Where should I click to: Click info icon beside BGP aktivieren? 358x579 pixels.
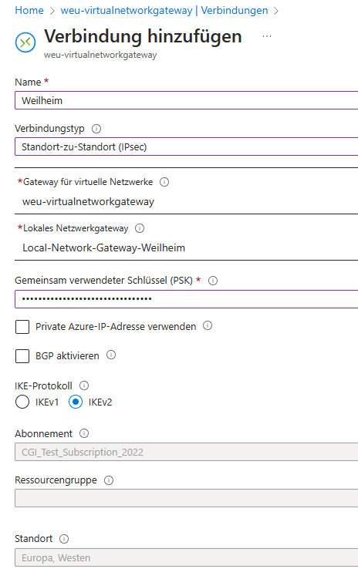point(111,355)
